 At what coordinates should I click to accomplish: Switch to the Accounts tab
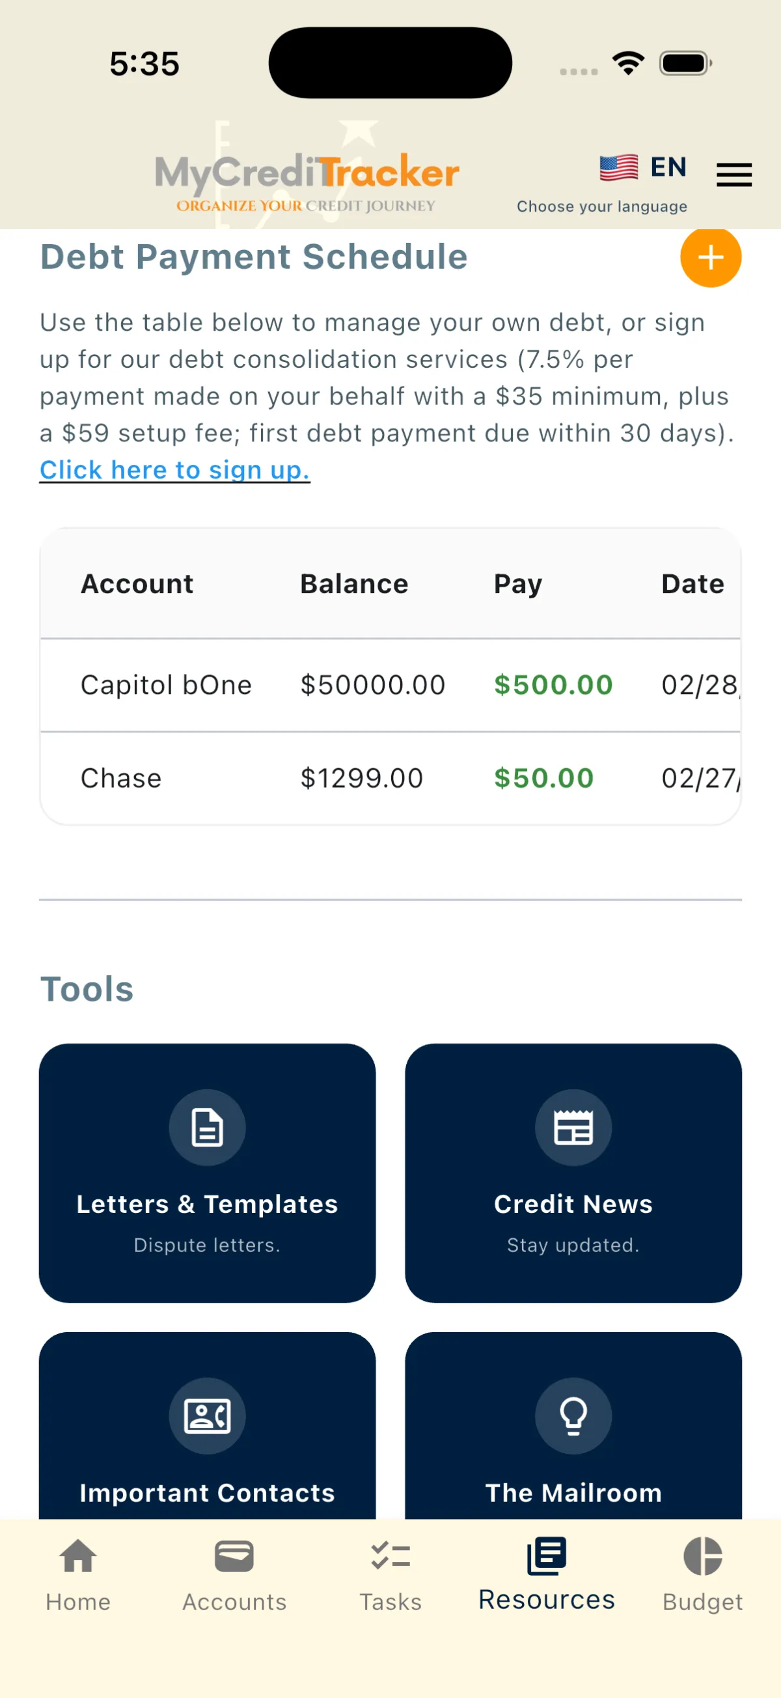[x=234, y=1575]
